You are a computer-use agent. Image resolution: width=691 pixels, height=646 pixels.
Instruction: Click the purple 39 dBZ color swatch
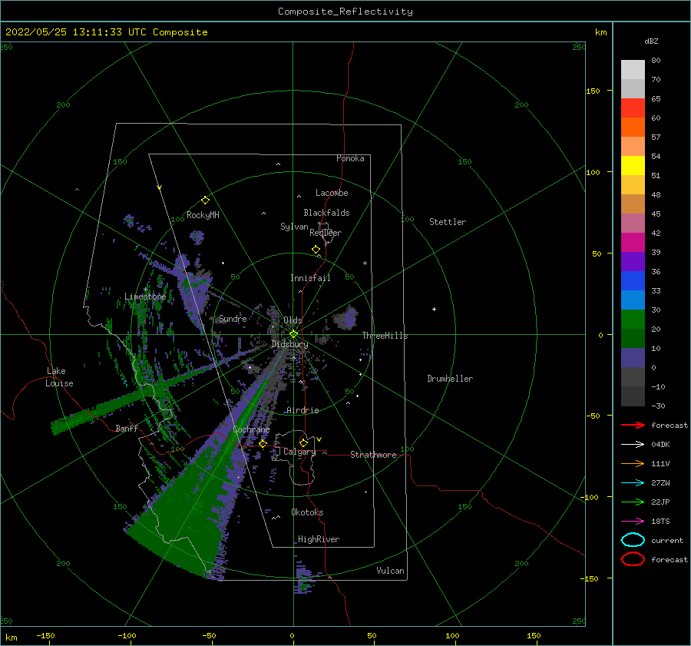pos(633,261)
